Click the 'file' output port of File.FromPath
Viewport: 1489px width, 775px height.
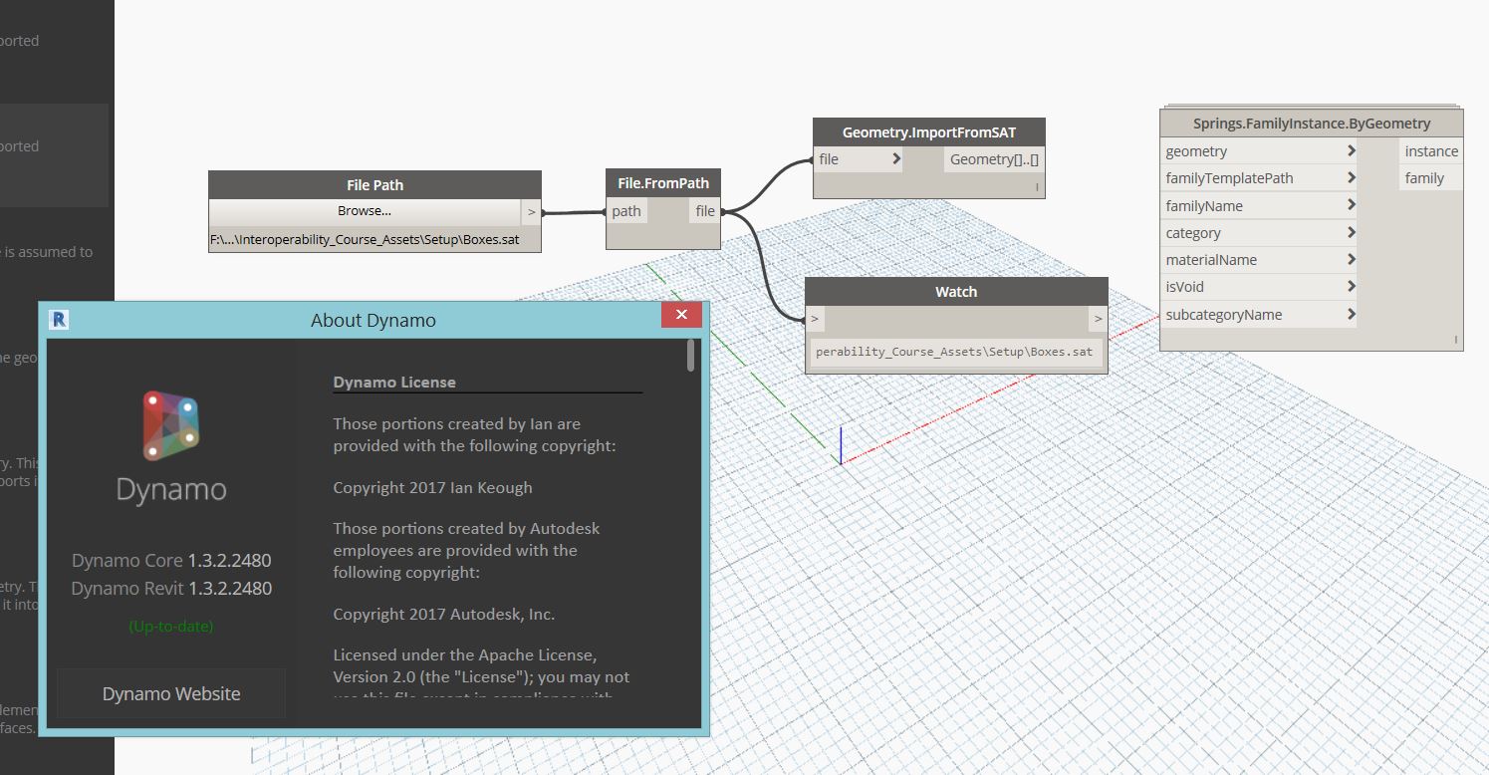(x=705, y=211)
